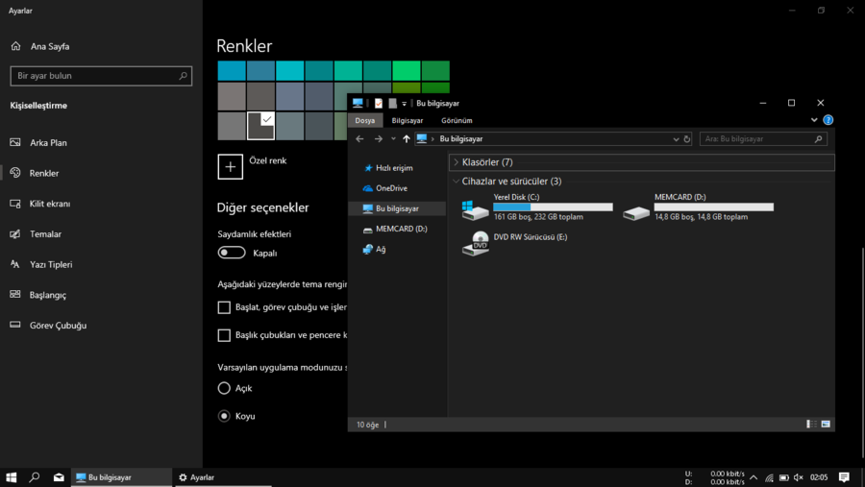Viewport: 865px width, 487px height.
Task: Open the Dosya menu tab
Action: (x=365, y=121)
